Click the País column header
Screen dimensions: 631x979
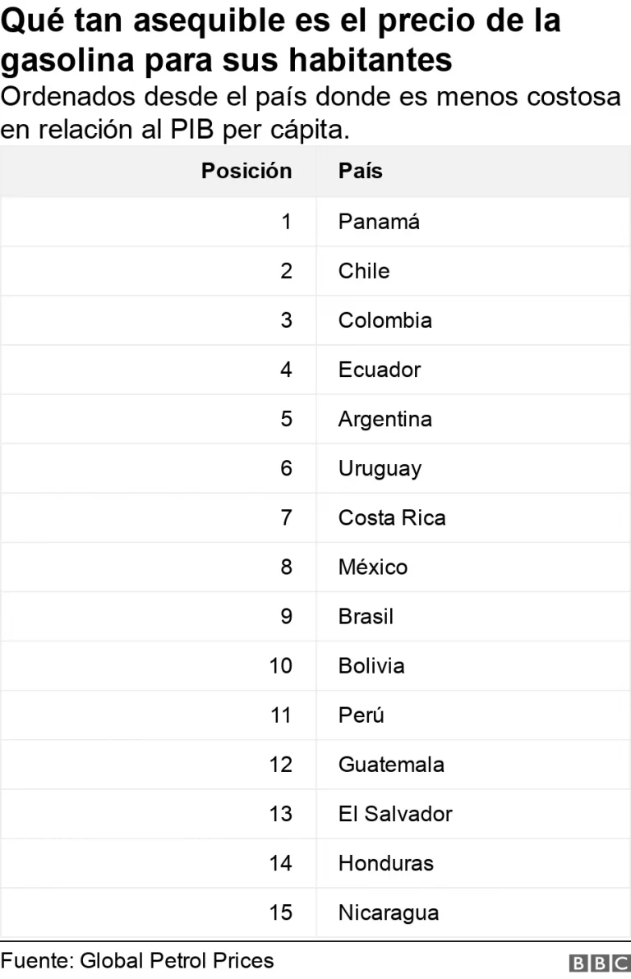[x=361, y=171]
